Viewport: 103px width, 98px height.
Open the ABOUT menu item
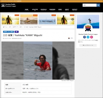point(67,10)
